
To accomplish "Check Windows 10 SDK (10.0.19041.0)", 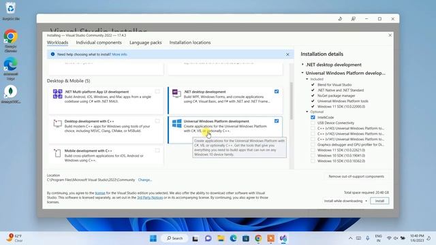I will click(x=313, y=156).
